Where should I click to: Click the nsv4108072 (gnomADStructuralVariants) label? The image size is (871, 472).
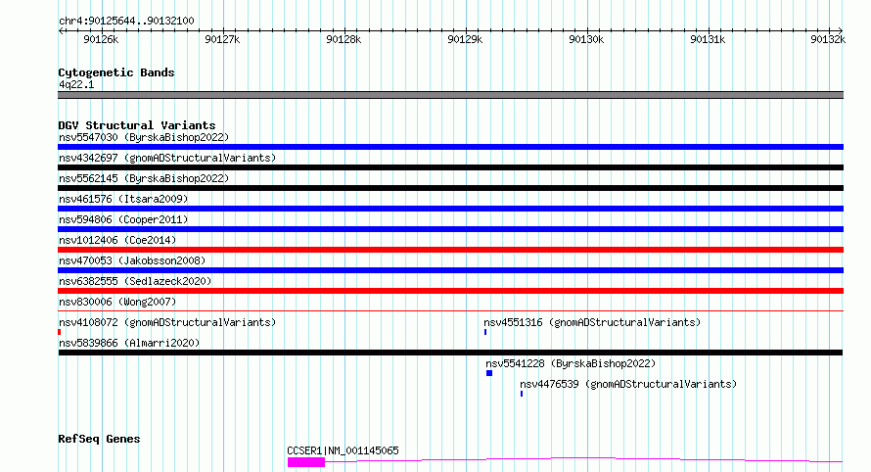tap(167, 322)
